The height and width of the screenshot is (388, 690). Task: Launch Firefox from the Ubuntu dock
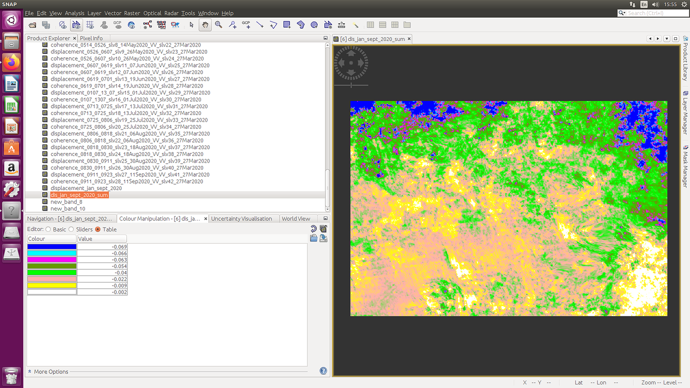pyautogui.click(x=11, y=62)
